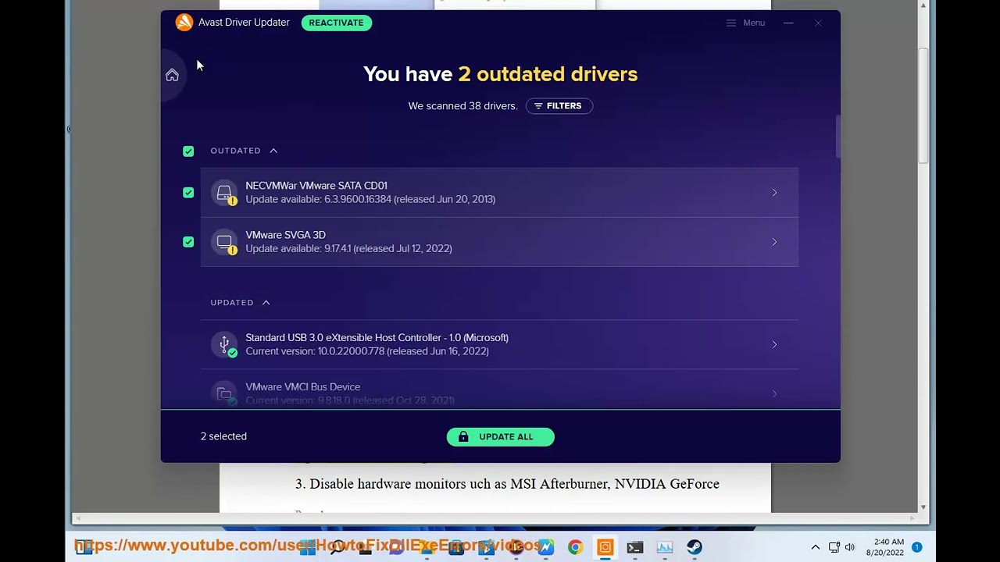The height and width of the screenshot is (562, 1000).
Task: Open the notification badge in the tray
Action: click(917, 547)
